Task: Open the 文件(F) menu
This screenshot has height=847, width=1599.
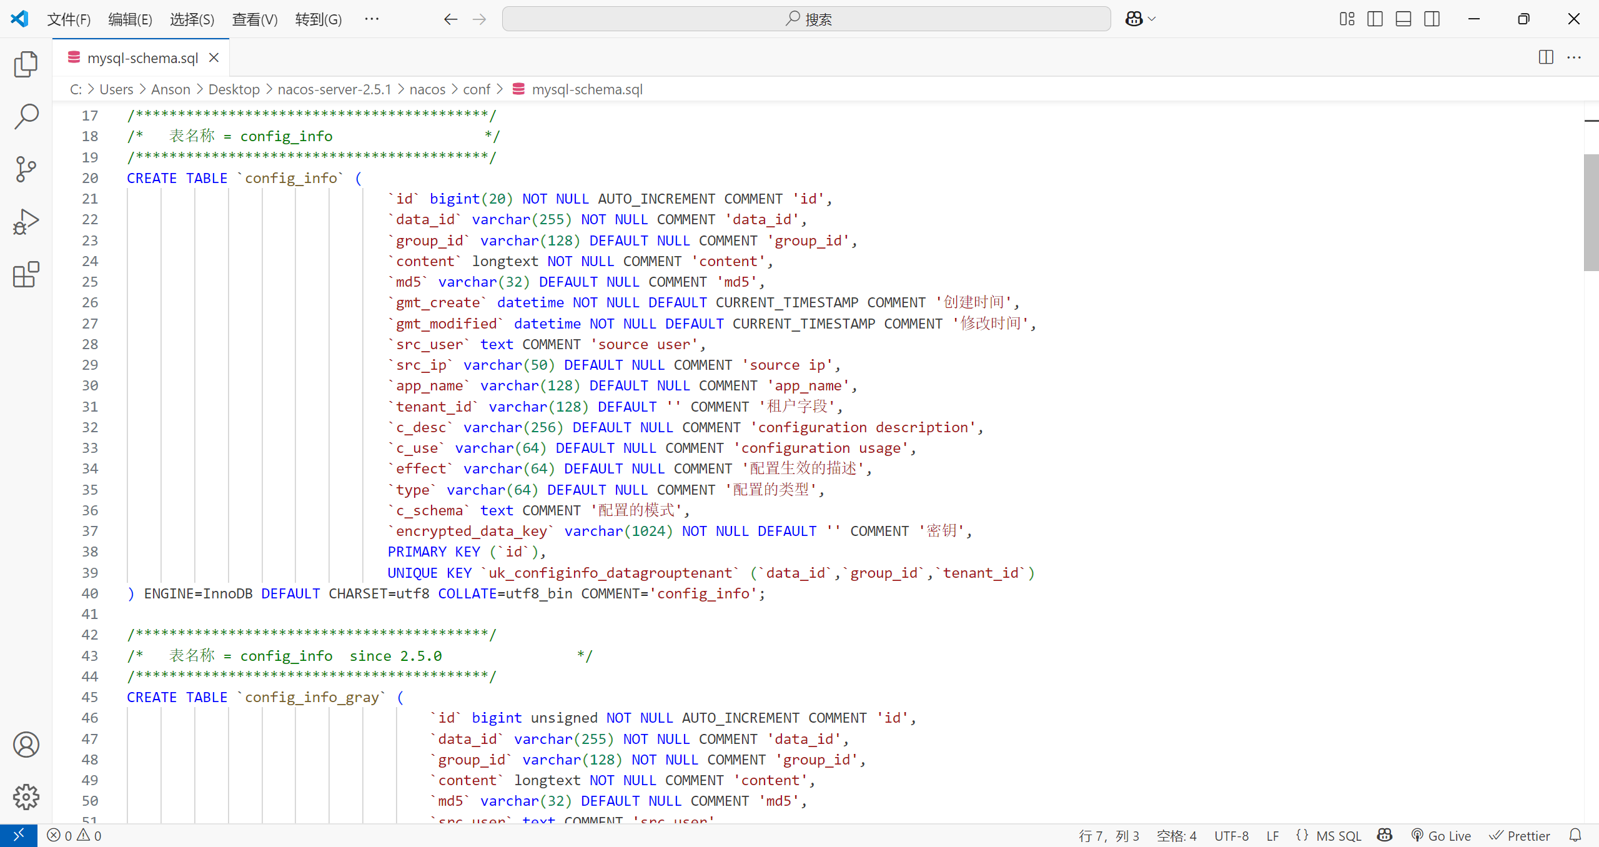Action: click(69, 19)
